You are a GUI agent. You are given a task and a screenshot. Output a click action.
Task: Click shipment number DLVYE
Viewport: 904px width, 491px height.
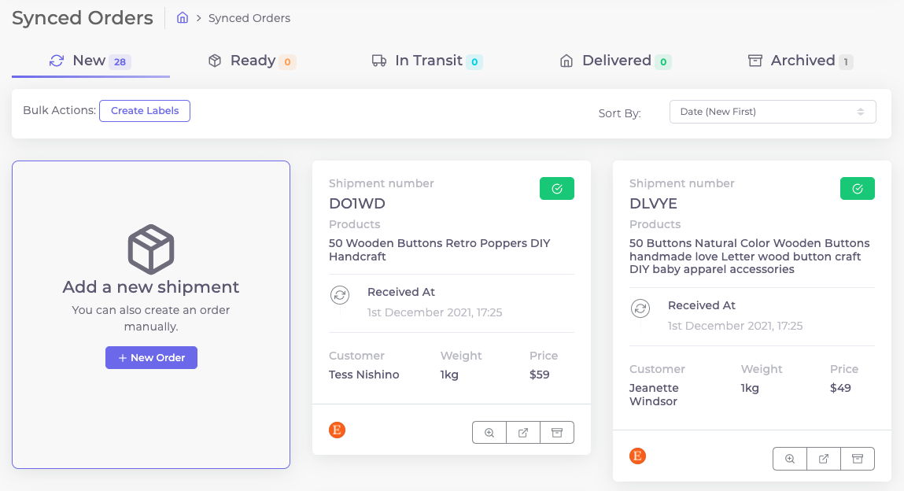[653, 204]
